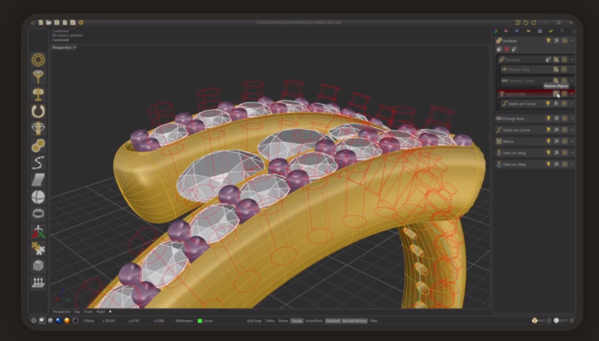Screen dimensions: 599x341
Task: Collapse the top Boolean panel chevron
Action: pyautogui.click(x=572, y=41)
